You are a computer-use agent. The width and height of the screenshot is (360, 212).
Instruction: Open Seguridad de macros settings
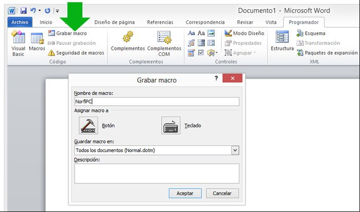click(76, 53)
